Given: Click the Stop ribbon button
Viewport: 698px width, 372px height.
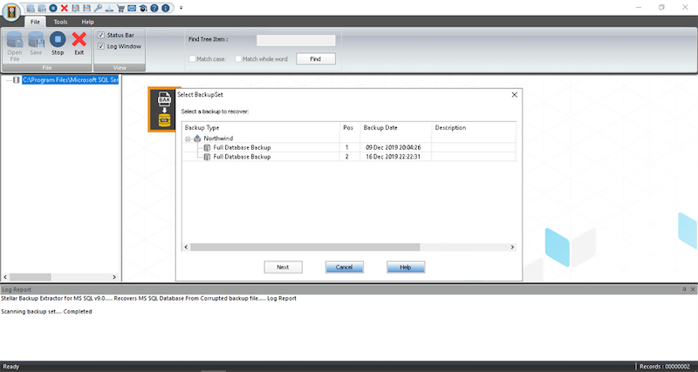Looking at the screenshot, I should (58, 44).
